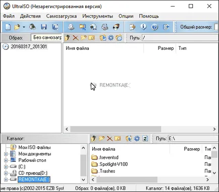This screenshot has width=219, height=192.
Task: Open the Файл menu
Action: click(x=9, y=16)
